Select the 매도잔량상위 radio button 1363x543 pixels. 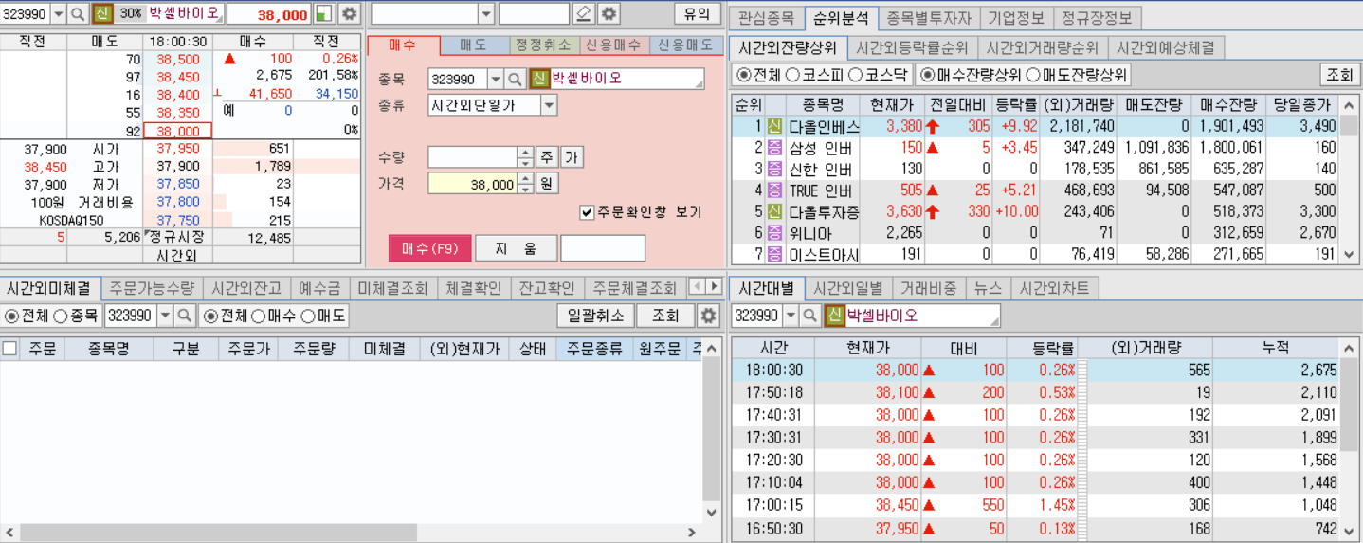click(1033, 75)
